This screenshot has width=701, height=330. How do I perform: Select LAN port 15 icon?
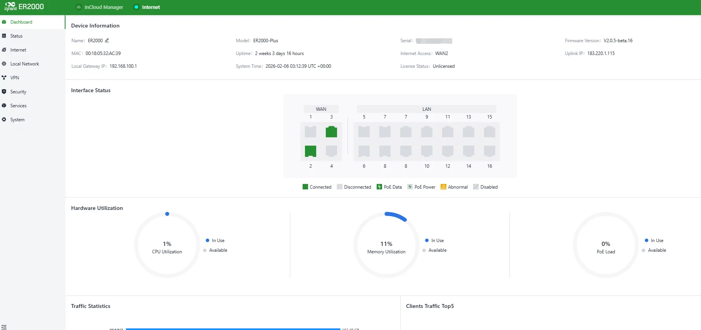489,132
